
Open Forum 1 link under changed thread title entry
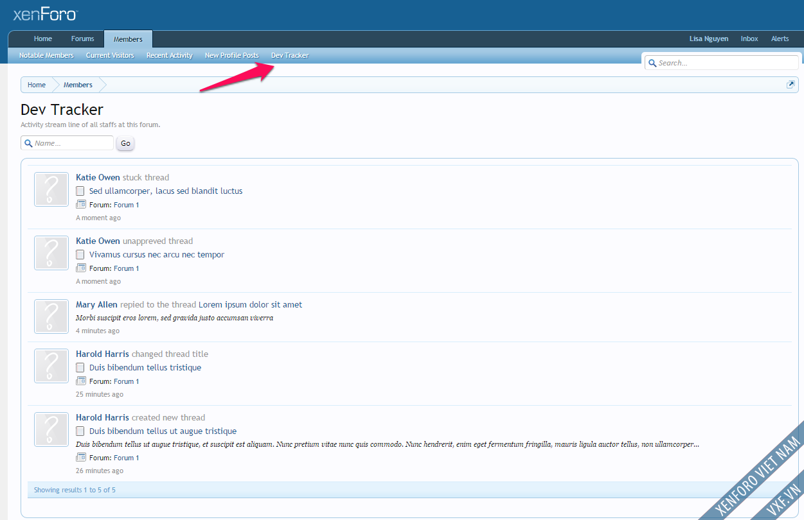coord(127,381)
